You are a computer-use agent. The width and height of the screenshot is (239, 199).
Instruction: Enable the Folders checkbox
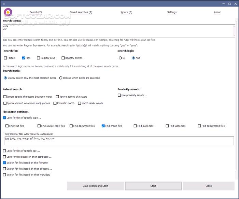point(5,58)
